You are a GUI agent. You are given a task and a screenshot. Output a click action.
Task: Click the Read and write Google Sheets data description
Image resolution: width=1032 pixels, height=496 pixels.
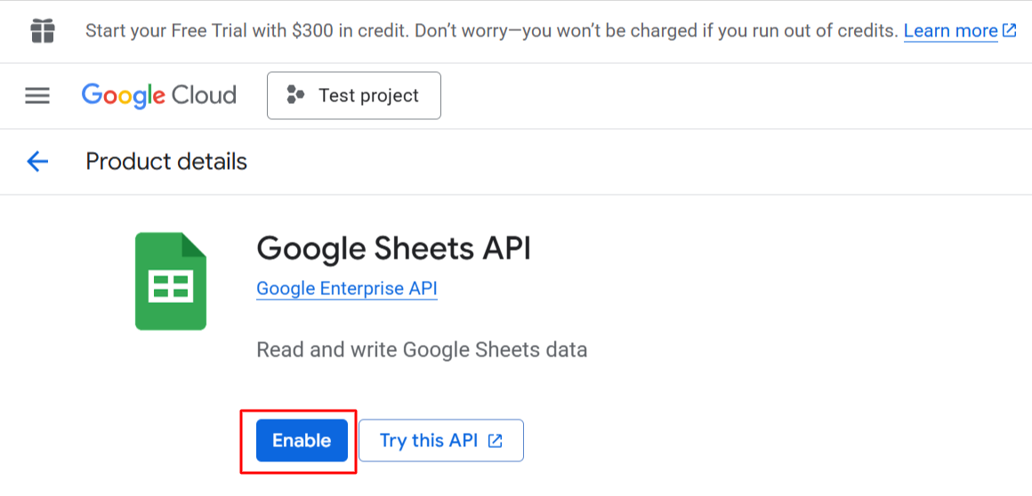tap(422, 349)
